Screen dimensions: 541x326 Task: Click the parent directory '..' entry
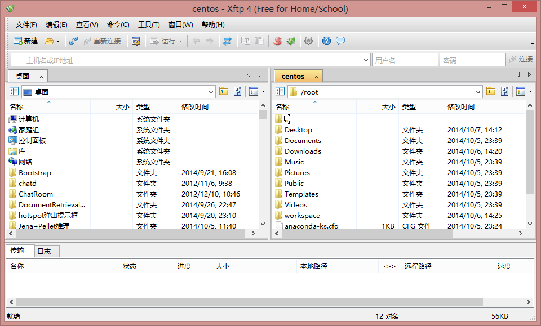pos(287,119)
